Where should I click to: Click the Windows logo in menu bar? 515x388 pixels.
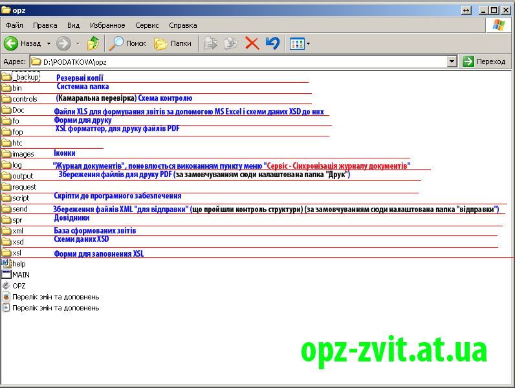click(498, 25)
